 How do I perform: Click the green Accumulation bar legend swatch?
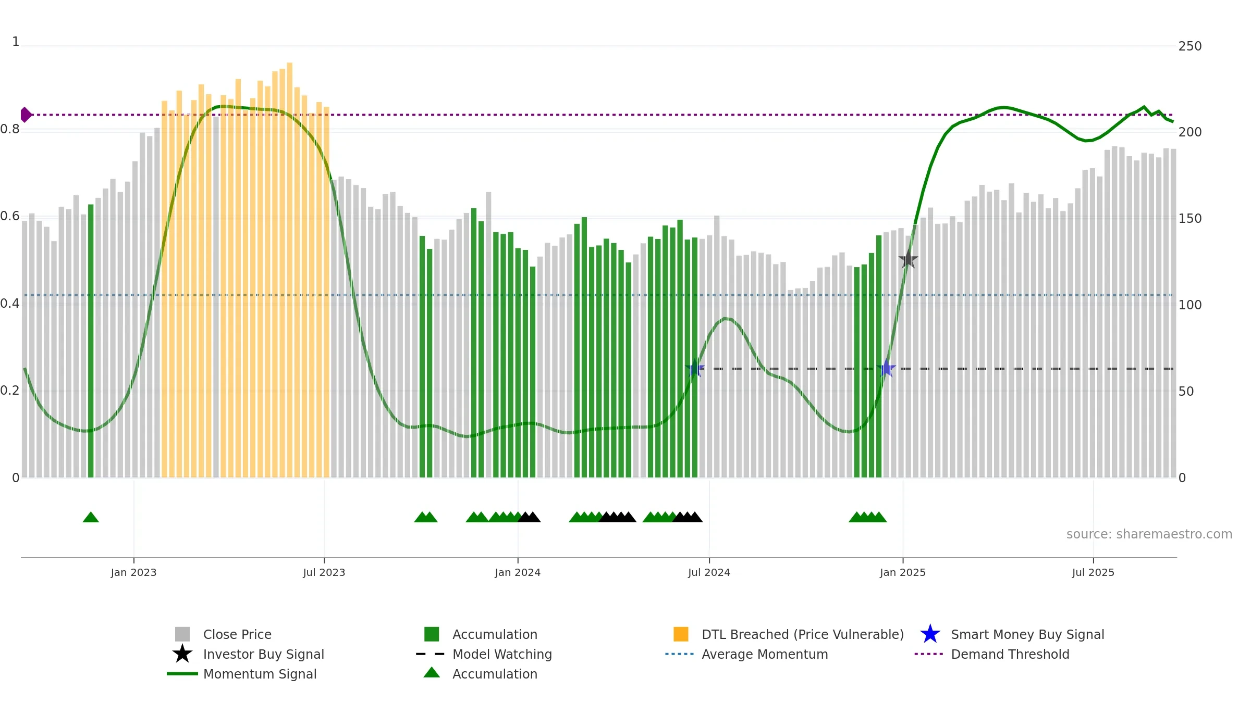pyautogui.click(x=432, y=634)
